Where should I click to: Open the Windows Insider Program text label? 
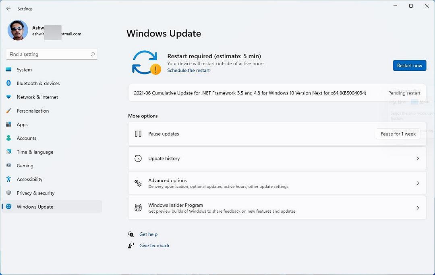pos(176,205)
